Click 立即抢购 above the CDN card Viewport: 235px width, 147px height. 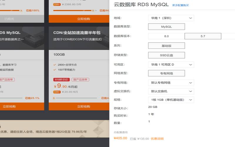tap(79, 19)
